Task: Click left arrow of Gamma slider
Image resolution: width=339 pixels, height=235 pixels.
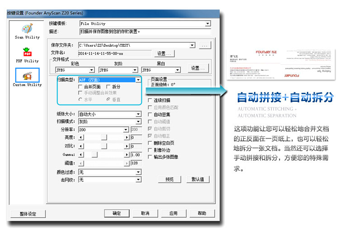Action: coord(81,155)
